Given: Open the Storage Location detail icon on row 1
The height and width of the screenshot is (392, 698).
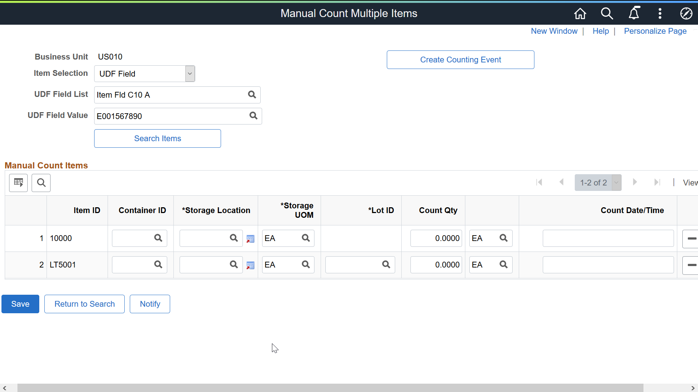Looking at the screenshot, I should click(250, 239).
